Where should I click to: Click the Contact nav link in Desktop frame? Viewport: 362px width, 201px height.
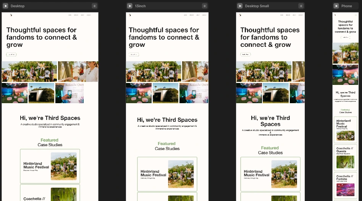[89, 15]
